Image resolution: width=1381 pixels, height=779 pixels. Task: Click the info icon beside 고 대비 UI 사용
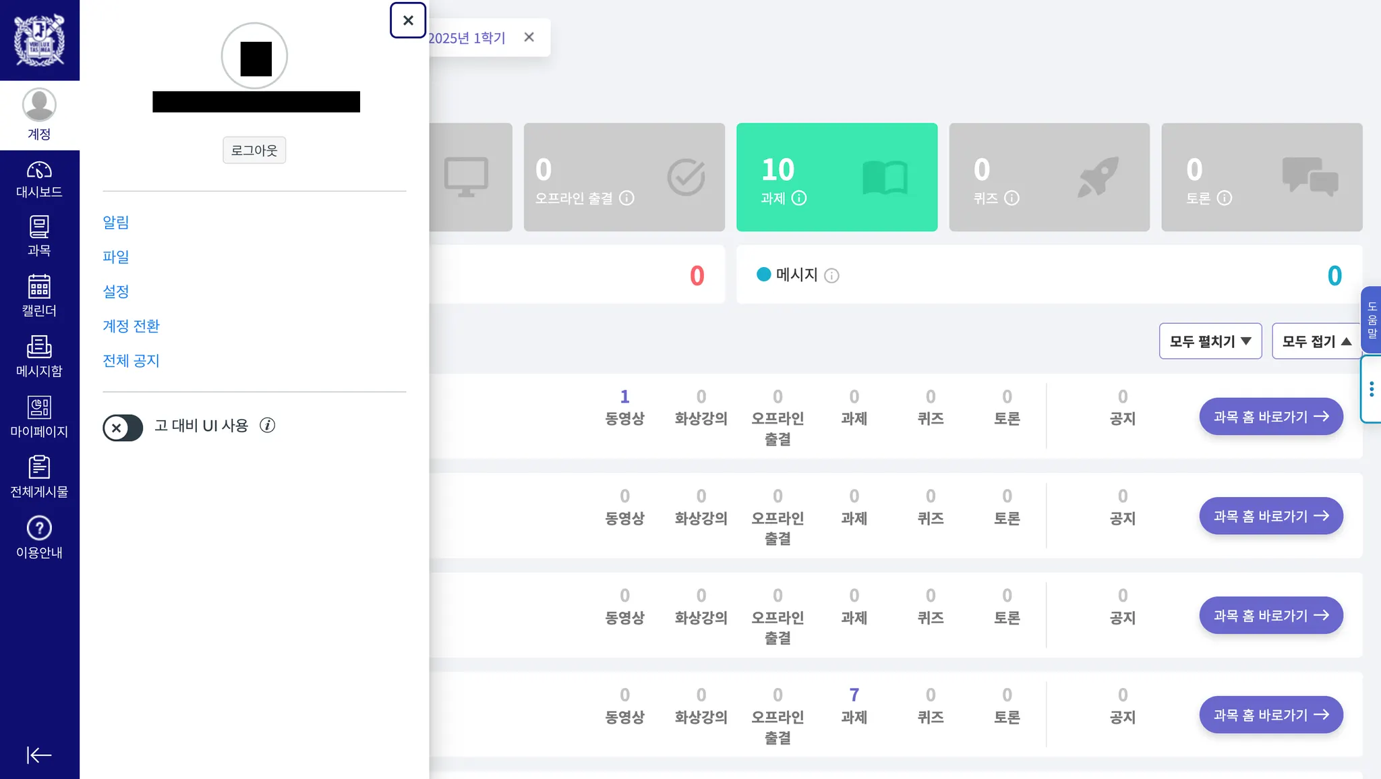click(268, 425)
